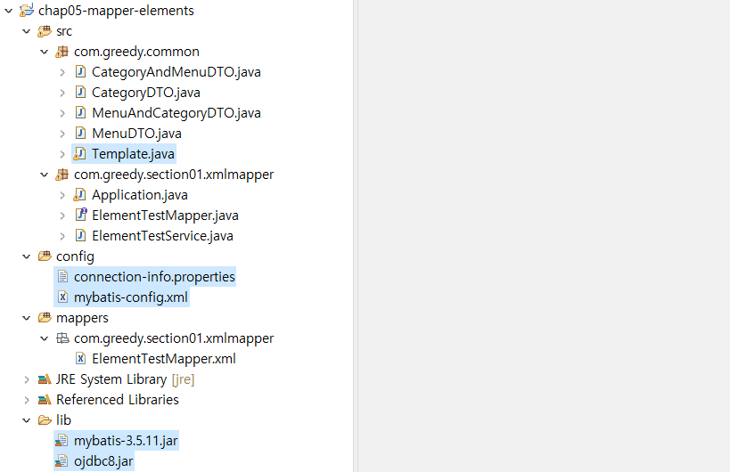This screenshot has width=730, height=472.
Task: Select ElementTestMapper.java in the tree
Action: coord(165,216)
